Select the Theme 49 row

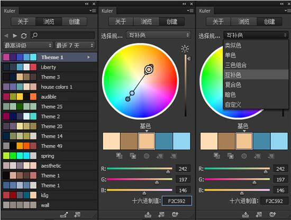pos(49,146)
